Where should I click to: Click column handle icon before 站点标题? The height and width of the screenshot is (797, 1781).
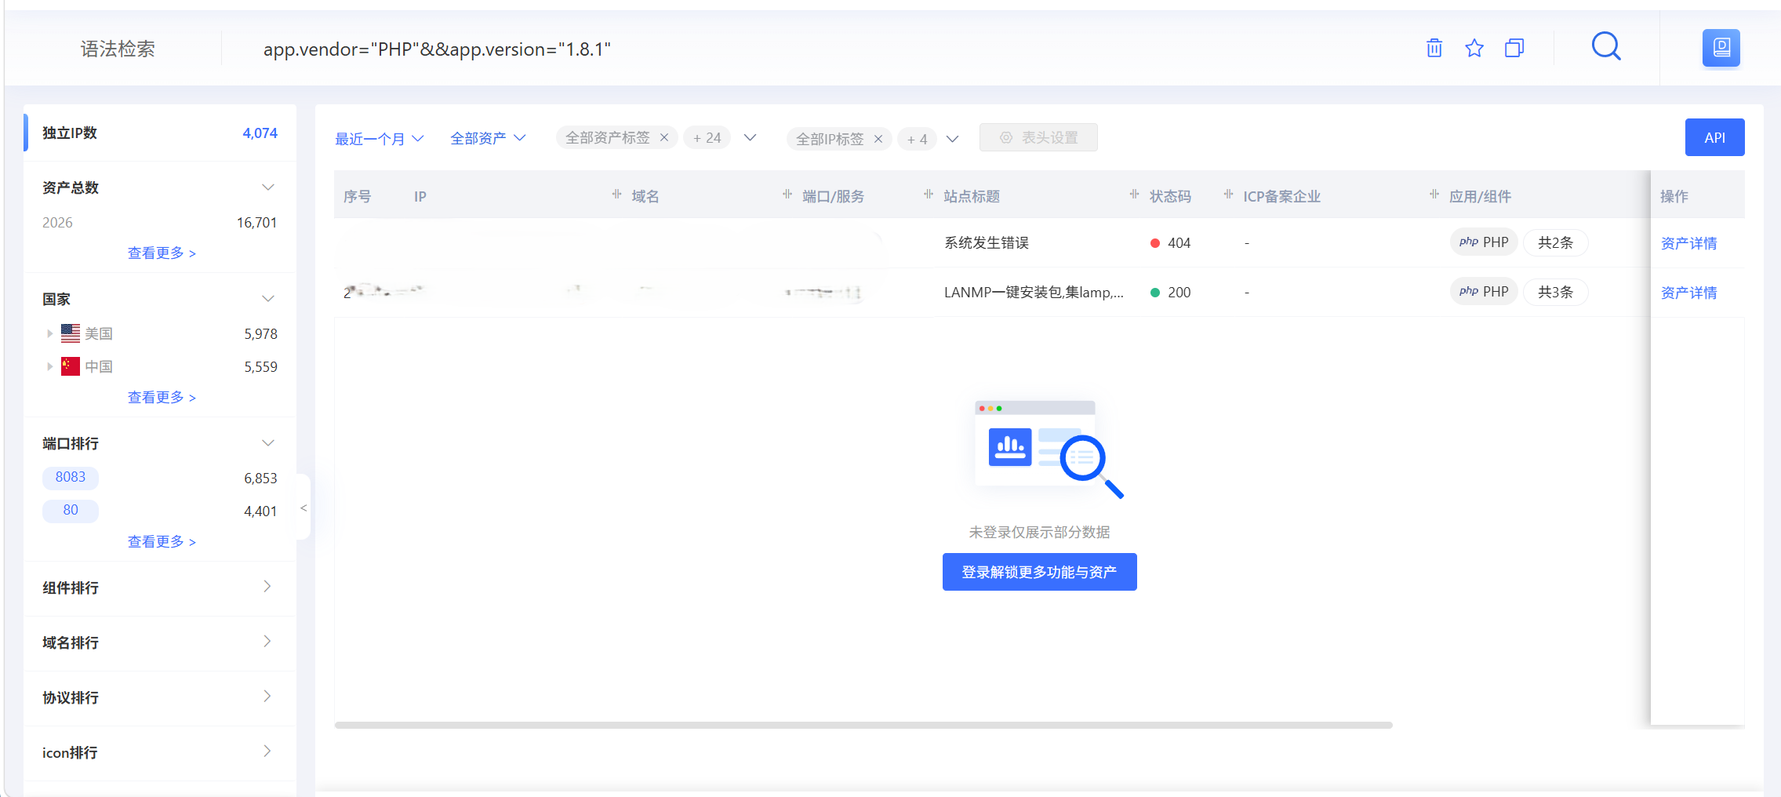[929, 195]
